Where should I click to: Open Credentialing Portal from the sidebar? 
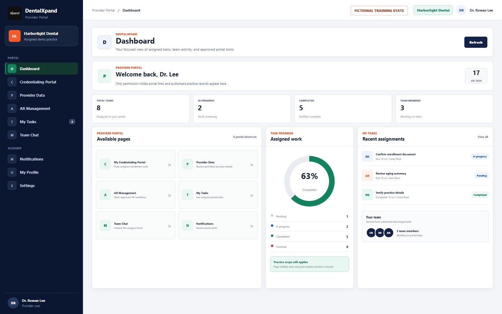coord(41,82)
